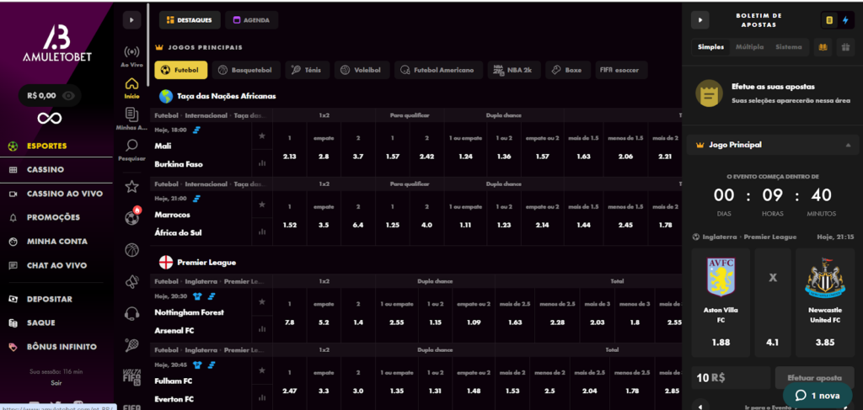Collapse the bet slip panel arrow
Viewport: 863px width, 410px height.
(x=700, y=19)
